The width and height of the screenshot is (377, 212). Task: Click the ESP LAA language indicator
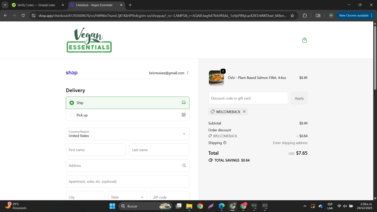330,206
